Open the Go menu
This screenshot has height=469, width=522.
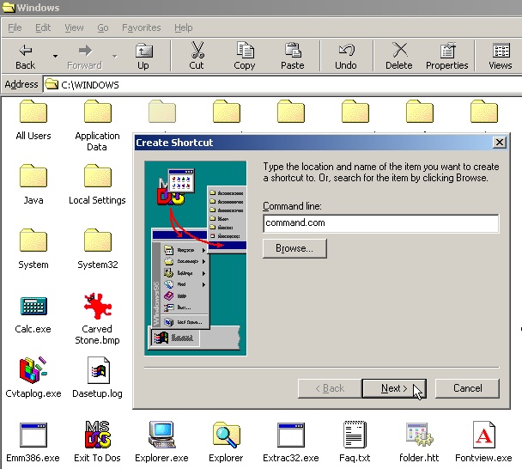[103, 27]
